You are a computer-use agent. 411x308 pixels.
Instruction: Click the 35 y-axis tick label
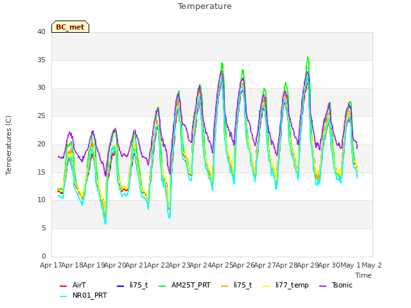(41, 60)
